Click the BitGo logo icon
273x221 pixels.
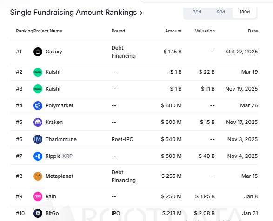click(38, 213)
